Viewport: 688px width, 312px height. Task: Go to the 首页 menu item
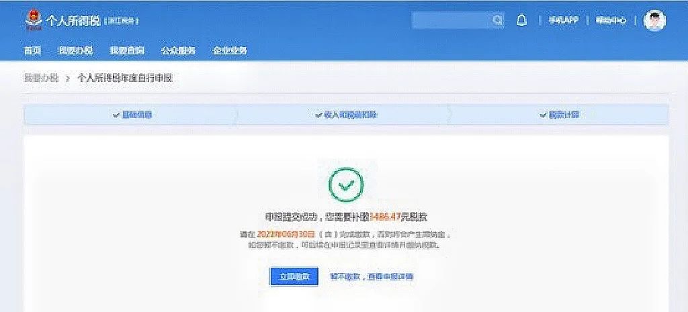coord(32,50)
